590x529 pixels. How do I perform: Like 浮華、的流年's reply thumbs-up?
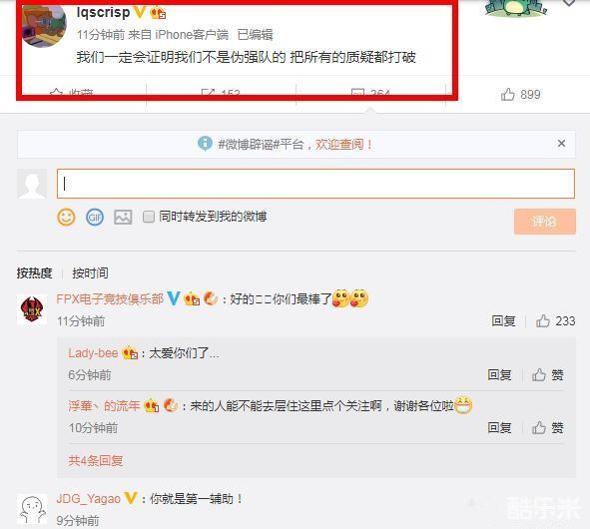coord(547,428)
